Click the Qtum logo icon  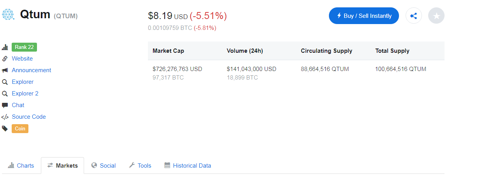[x=8, y=15]
